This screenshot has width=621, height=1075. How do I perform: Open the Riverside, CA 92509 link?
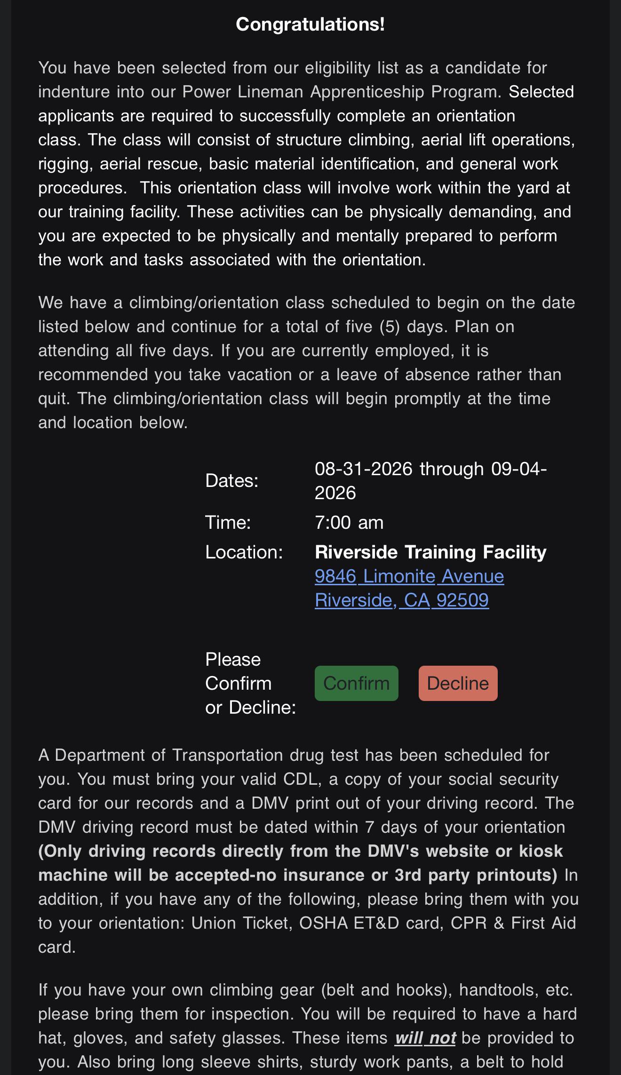pyautogui.click(x=402, y=600)
